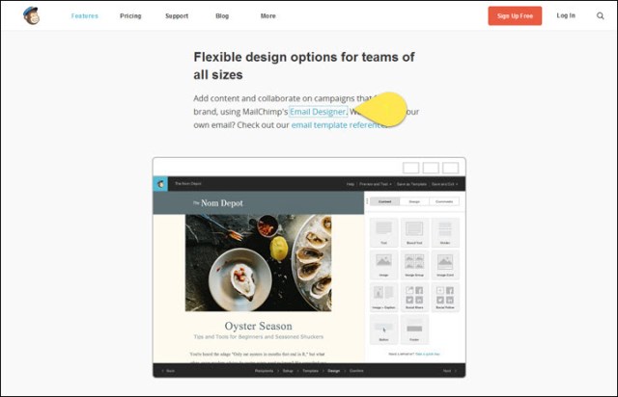Switch to the Design tab in editor
The height and width of the screenshot is (397, 618).
click(x=414, y=201)
